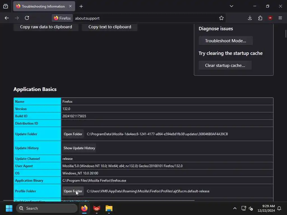Viewport: 287px width, 215px height.
Task: Copy text to clipboard
Action: (x=110, y=27)
